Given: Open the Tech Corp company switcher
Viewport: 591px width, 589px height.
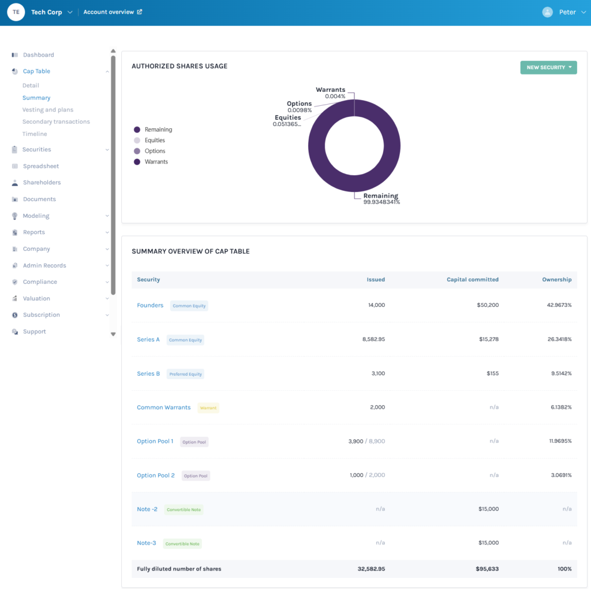Looking at the screenshot, I should pos(51,12).
